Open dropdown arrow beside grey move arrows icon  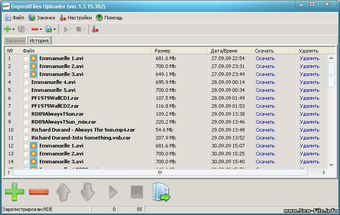[27, 30]
